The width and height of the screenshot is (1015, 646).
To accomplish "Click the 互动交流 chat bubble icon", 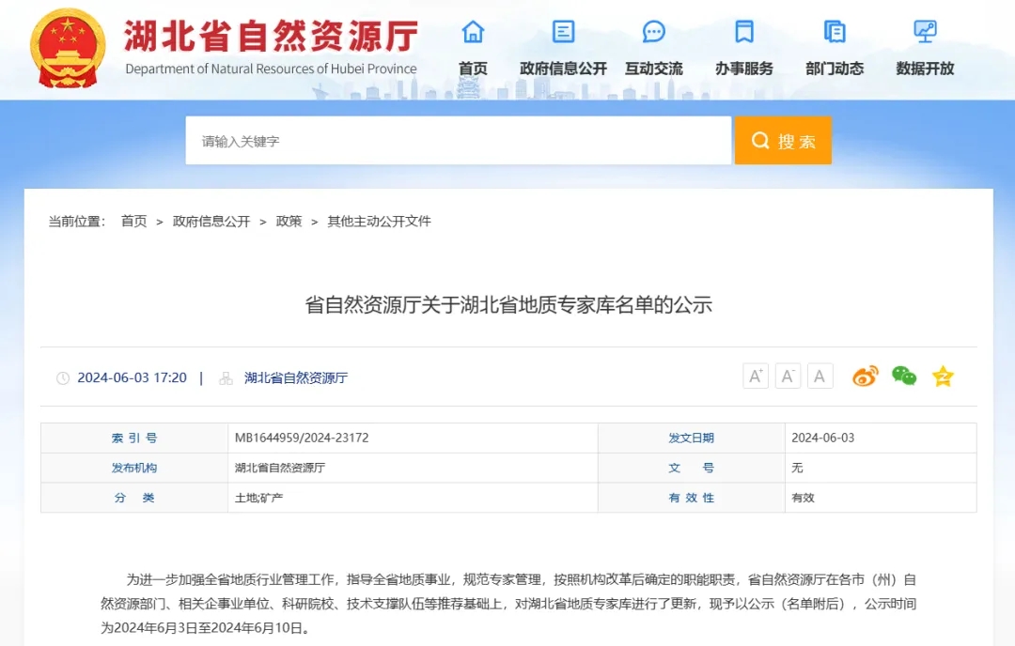I will pyautogui.click(x=653, y=32).
